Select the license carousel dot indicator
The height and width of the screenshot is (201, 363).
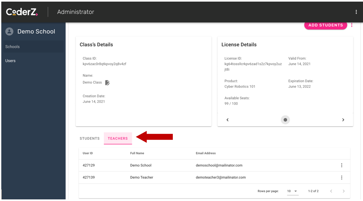click(x=285, y=120)
